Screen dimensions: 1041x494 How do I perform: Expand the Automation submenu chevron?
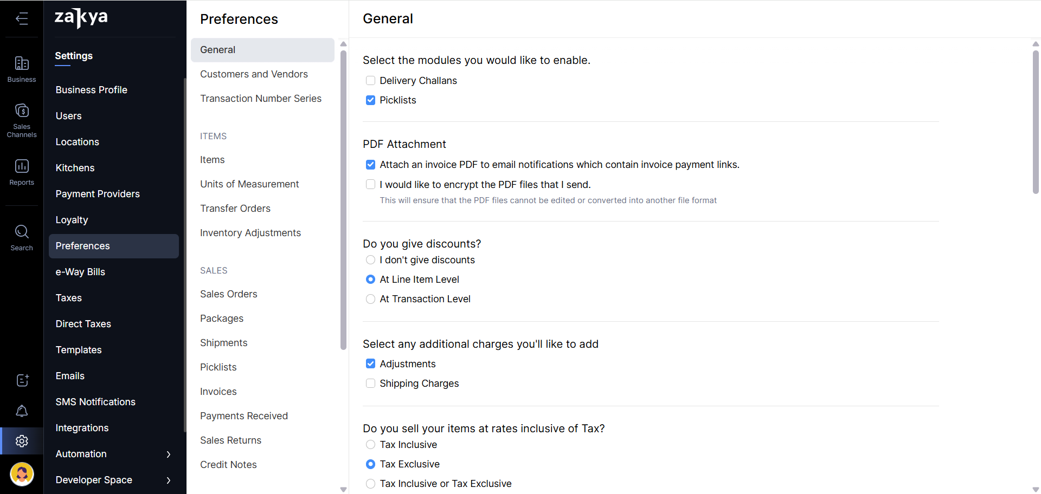pyautogui.click(x=169, y=454)
